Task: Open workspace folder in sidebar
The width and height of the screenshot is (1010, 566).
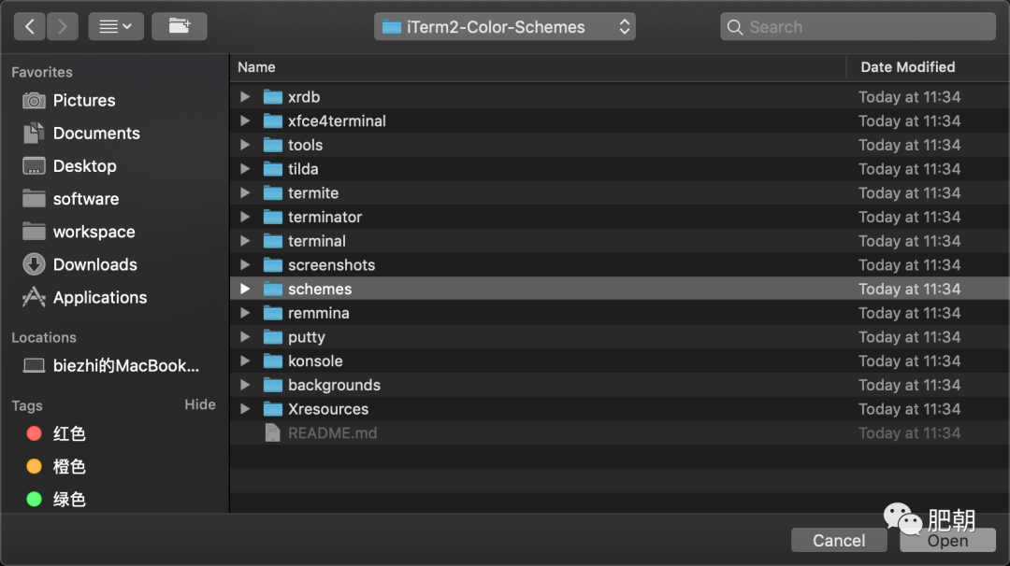Action: [x=94, y=232]
